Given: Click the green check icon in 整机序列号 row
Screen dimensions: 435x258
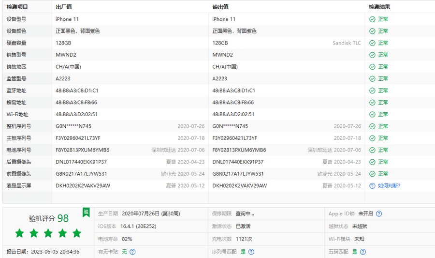Looking at the screenshot, I should 372,126.
